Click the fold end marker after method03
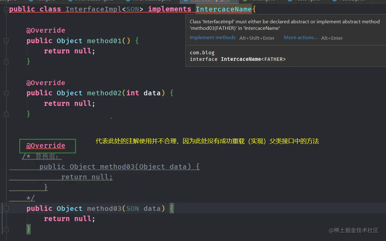This screenshot has height=241, width=386. pos(6,230)
